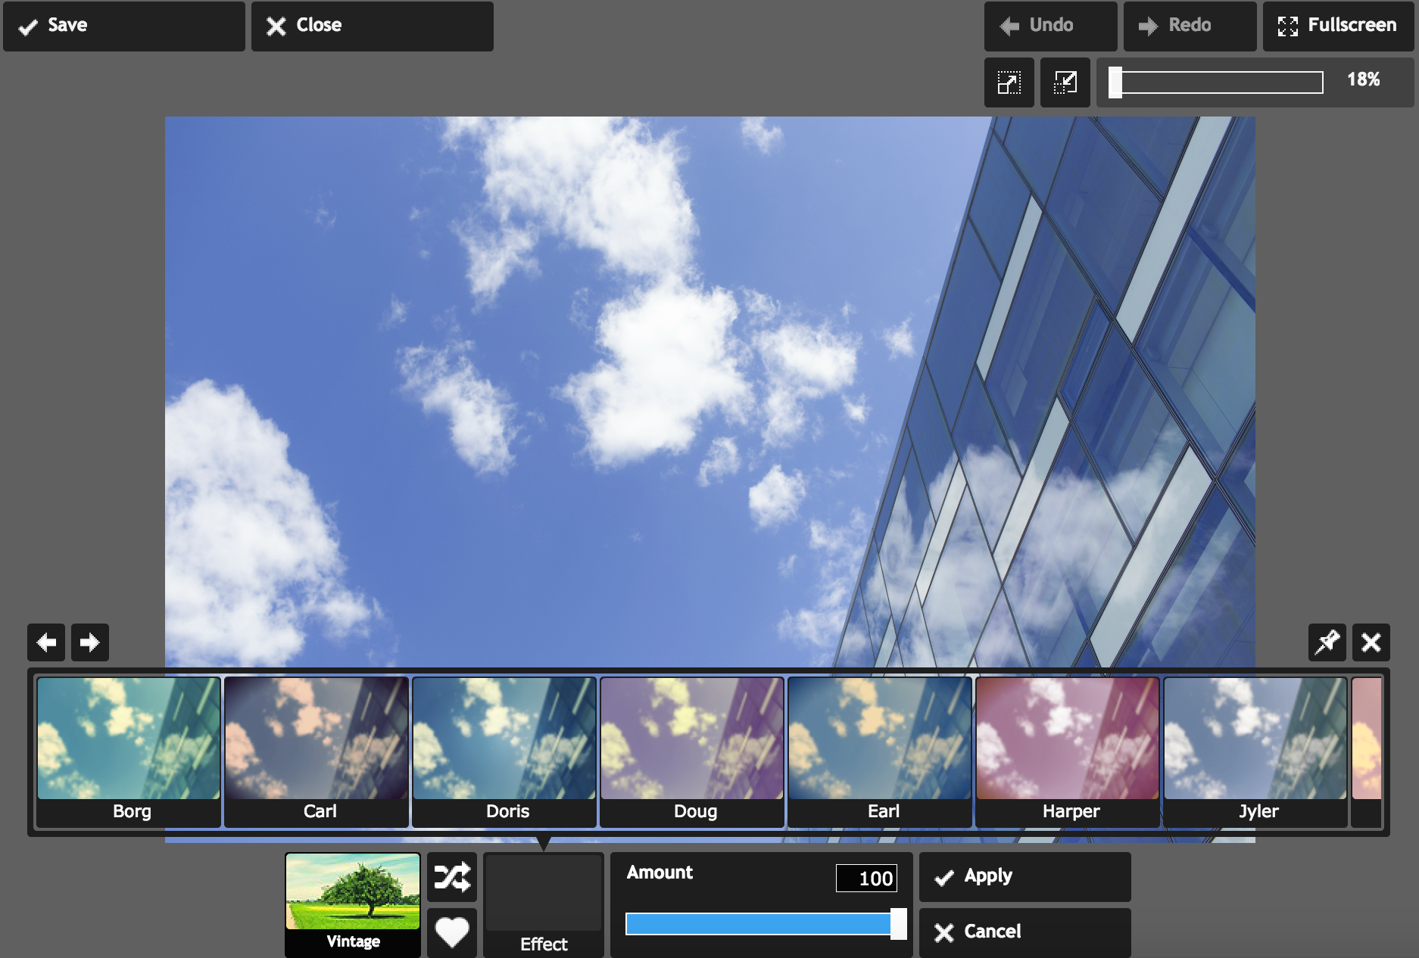Click the actual-size zoom icon
Image resolution: width=1419 pixels, height=958 pixels.
[x=1065, y=82]
